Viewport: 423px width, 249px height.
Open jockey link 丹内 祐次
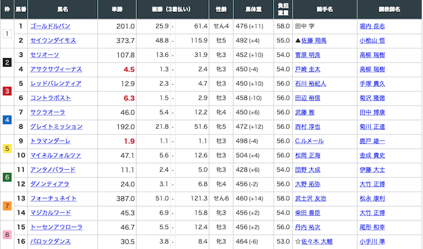(x=307, y=227)
